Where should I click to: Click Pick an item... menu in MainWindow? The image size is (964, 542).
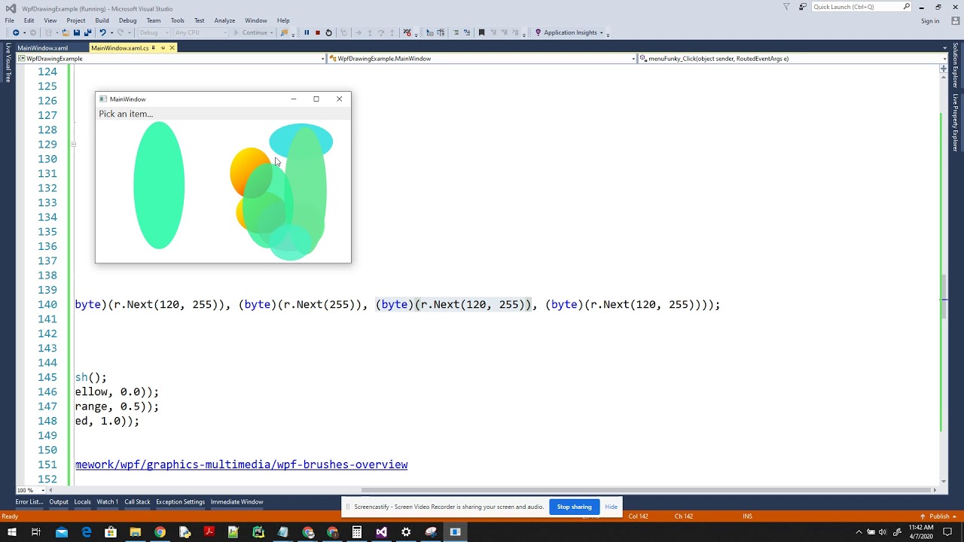[x=126, y=114]
